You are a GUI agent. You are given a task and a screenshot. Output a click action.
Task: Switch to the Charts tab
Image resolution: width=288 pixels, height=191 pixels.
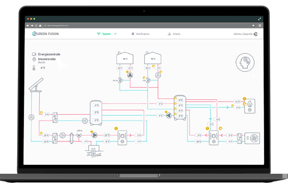[174, 34]
